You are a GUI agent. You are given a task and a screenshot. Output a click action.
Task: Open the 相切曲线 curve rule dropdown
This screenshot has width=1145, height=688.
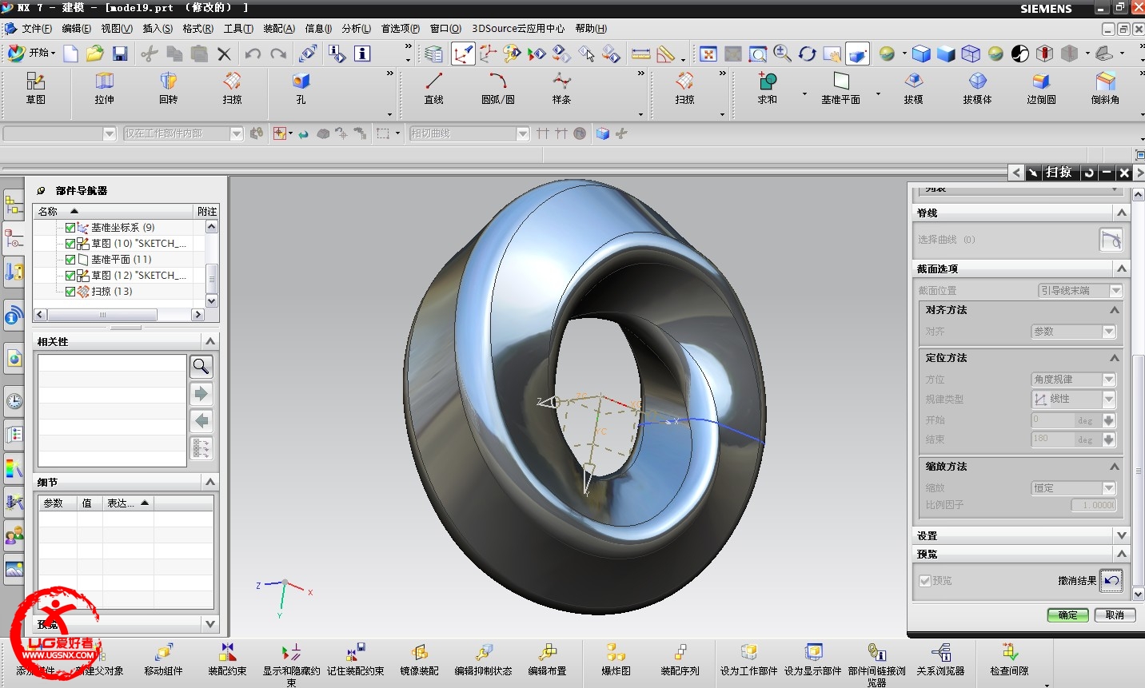pos(523,133)
